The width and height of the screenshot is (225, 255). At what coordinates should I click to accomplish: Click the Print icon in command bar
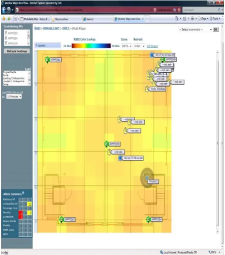point(193,19)
